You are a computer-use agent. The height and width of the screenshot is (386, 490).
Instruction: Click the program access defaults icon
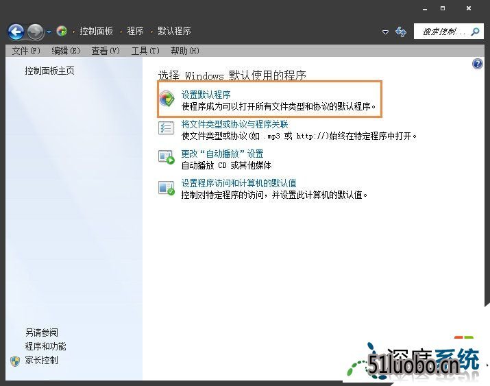click(167, 188)
